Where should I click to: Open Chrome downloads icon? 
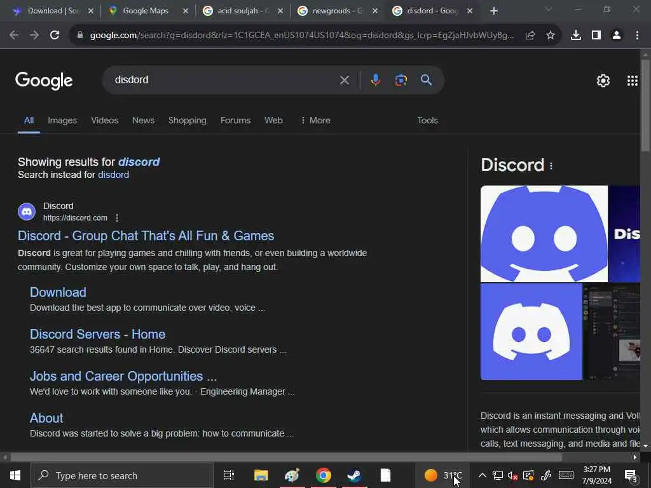click(576, 36)
